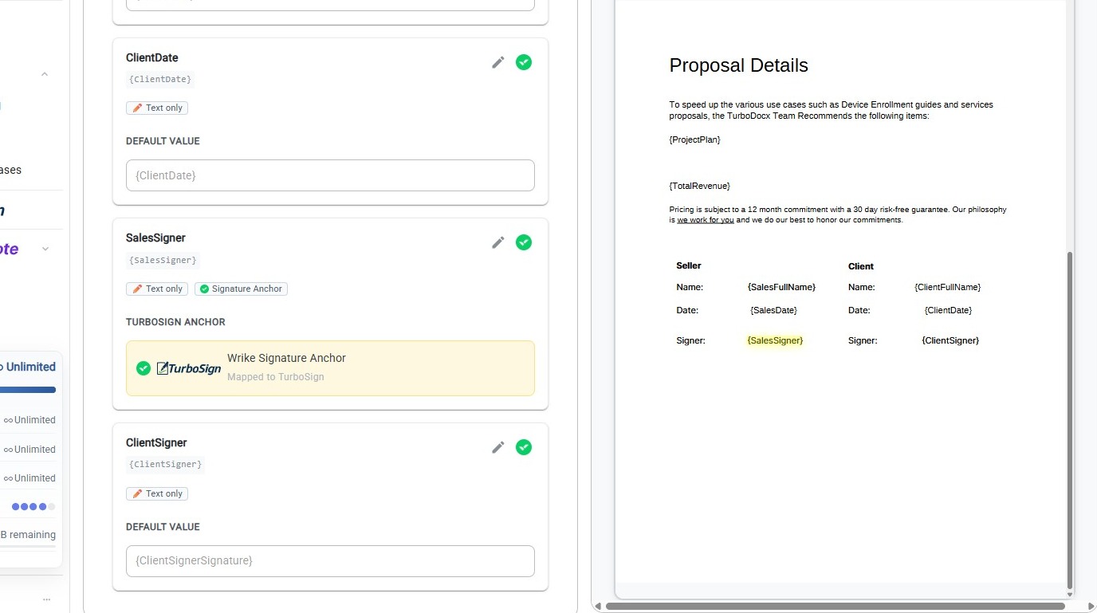Click the Signature Anchor tag on SalesSigner
This screenshot has width=1097, height=613.
[x=241, y=289]
